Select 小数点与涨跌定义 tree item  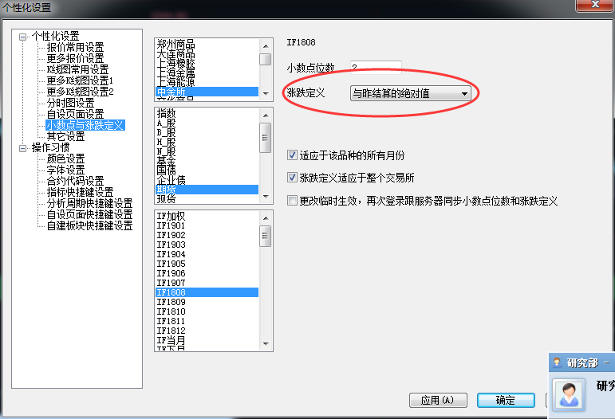click(x=85, y=125)
